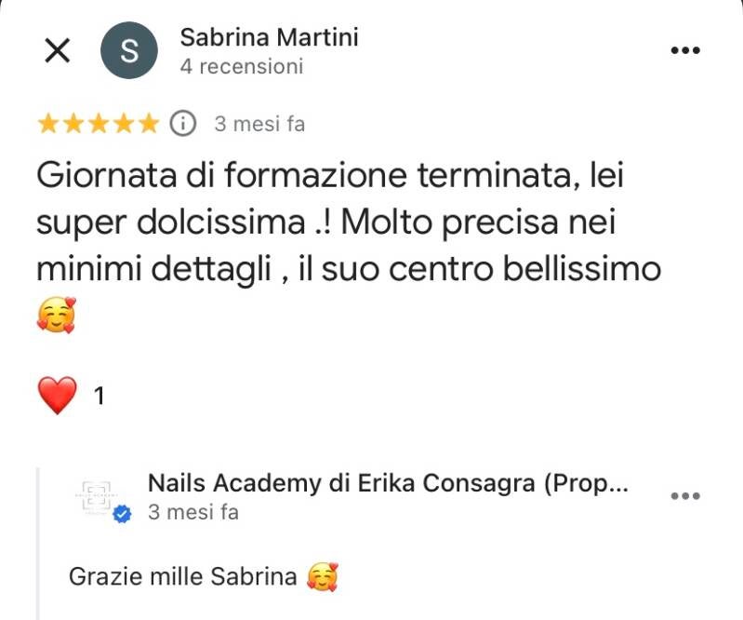Click the smiling hearts emoji in the review
Screen dimensions: 743x620
point(57,315)
